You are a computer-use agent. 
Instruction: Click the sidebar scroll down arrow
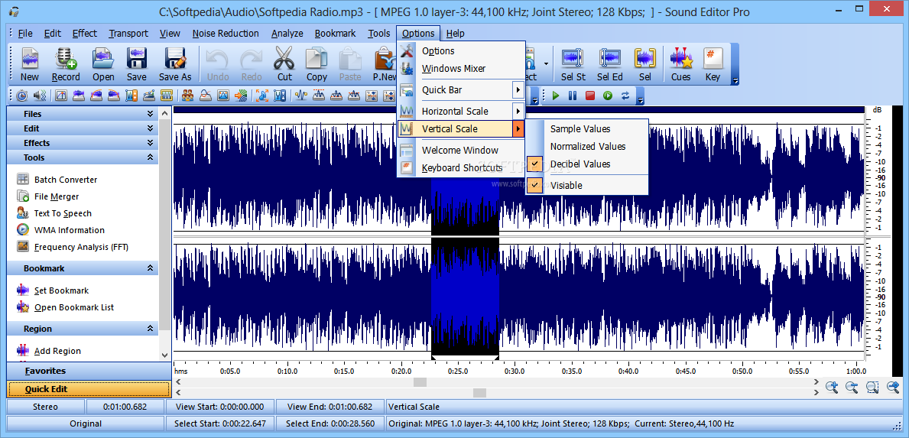[x=165, y=355]
